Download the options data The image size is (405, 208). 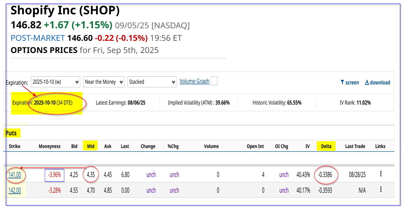tap(377, 82)
